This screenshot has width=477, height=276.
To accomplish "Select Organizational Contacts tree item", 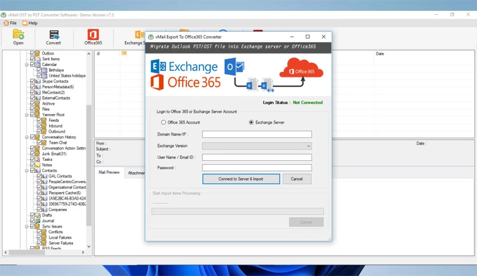I will click(67, 187).
